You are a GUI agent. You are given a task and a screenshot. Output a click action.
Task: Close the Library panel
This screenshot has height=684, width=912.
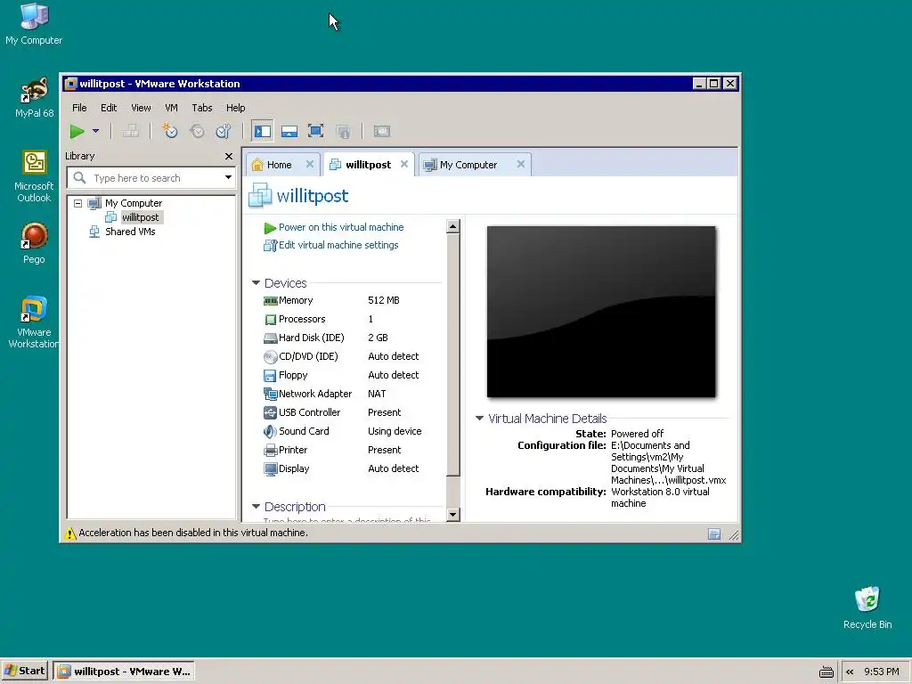coord(229,156)
